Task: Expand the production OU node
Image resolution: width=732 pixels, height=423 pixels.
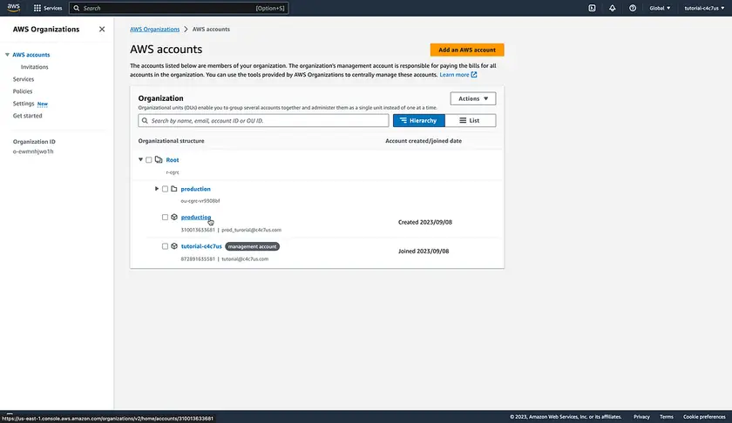Action: coord(157,188)
